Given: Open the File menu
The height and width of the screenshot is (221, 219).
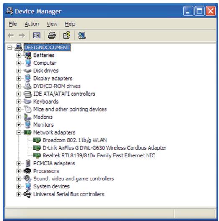Looking at the screenshot, I should [13, 24].
